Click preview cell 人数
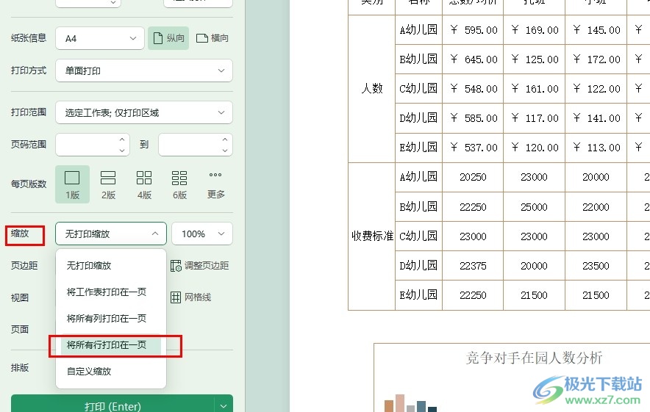This screenshot has width=650, height=412. click(372, 89)
